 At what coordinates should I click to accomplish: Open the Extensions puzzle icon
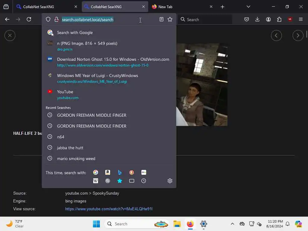[279, 19]
